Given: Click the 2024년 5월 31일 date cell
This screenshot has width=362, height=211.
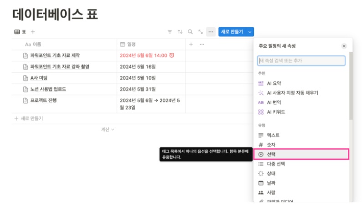Looking at the screenshot, I should pyautogui.click(x=151, y=90).
